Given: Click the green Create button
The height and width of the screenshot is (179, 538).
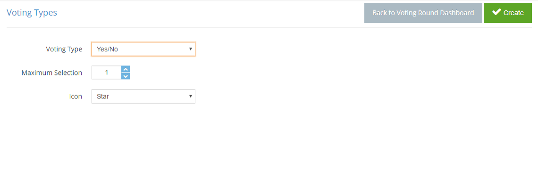Looking at the screenshot, I should tap(508, 13).
